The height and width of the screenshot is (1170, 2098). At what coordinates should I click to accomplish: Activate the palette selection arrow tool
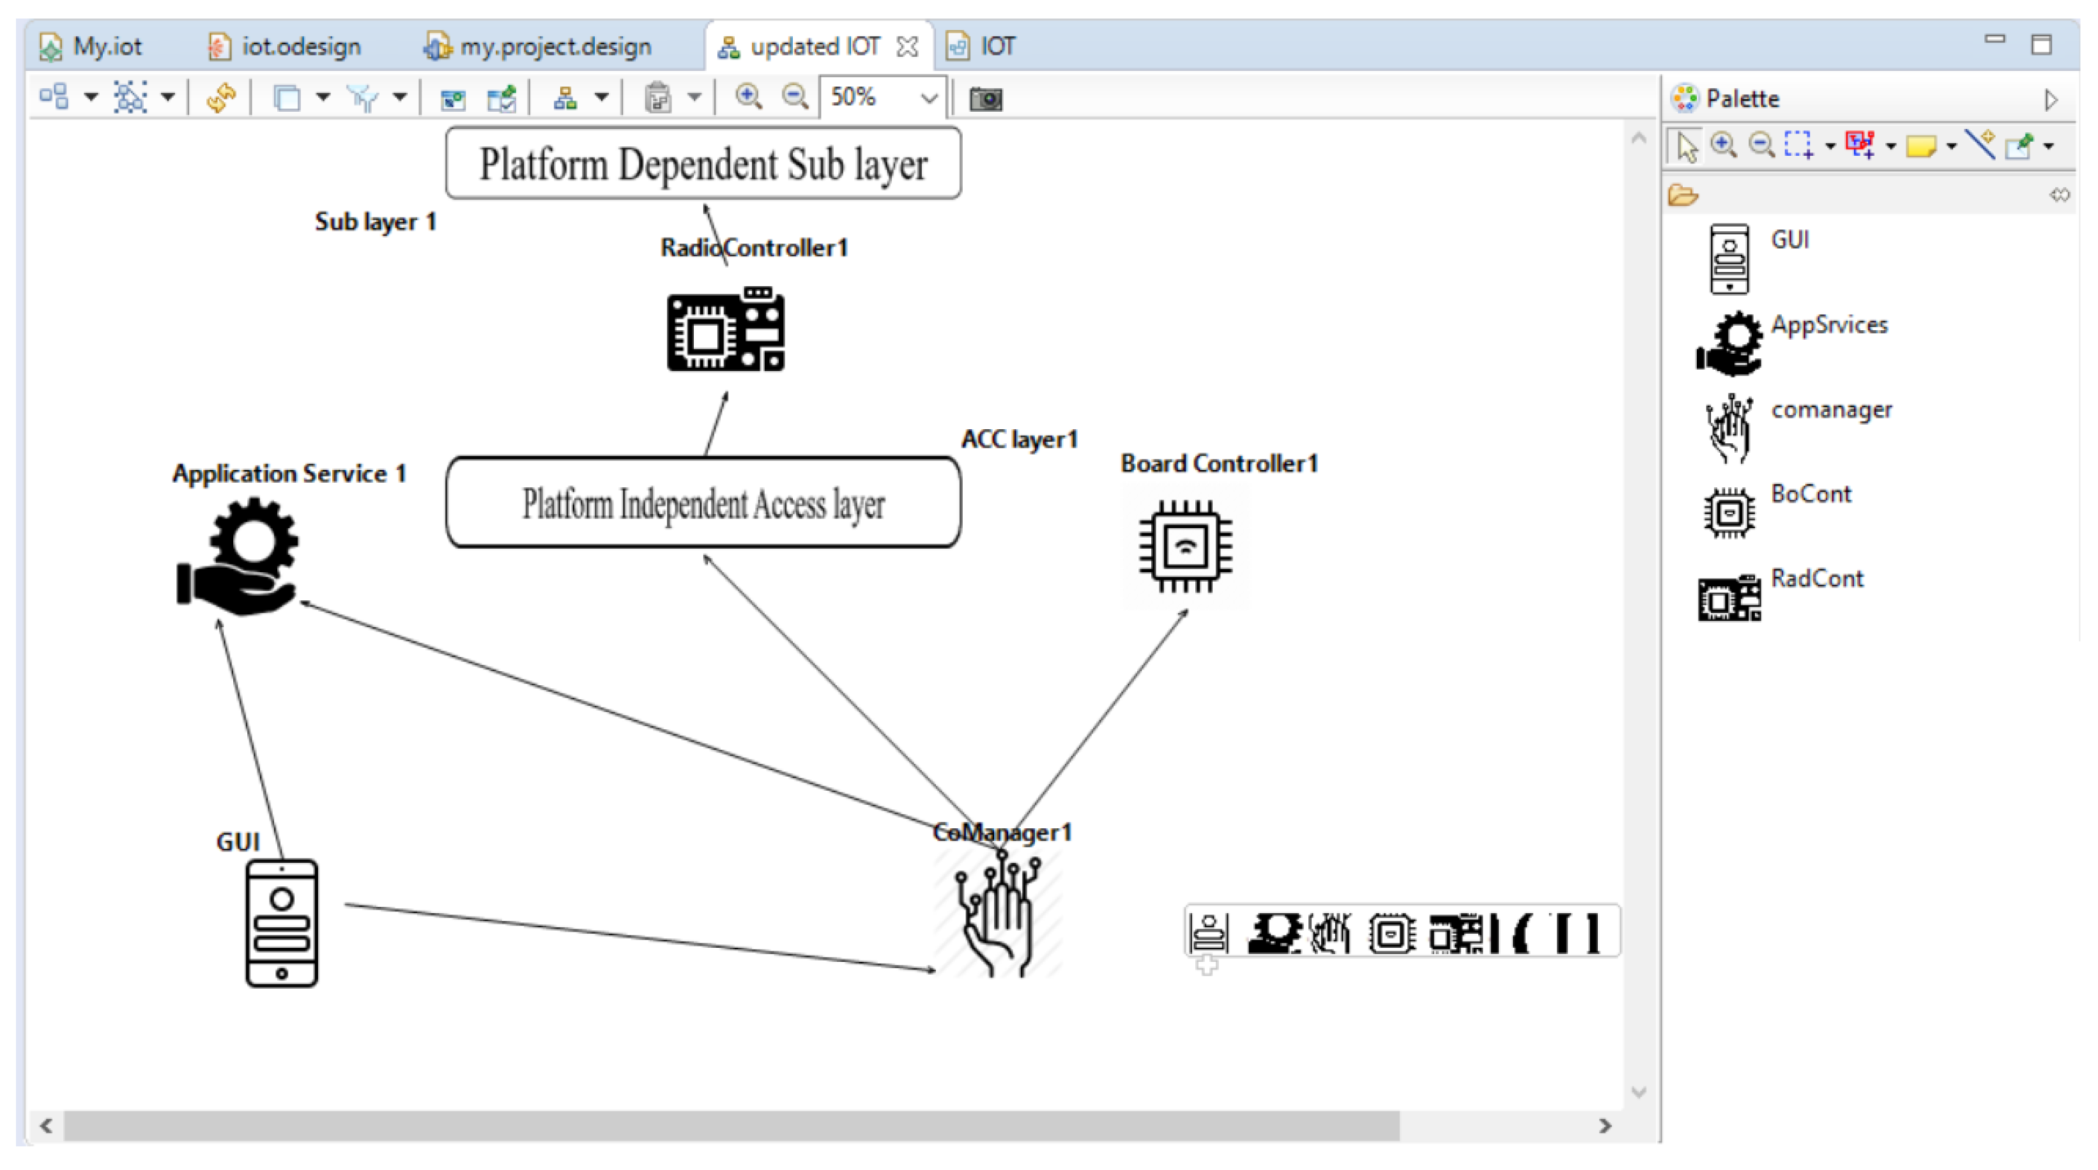1686,146
